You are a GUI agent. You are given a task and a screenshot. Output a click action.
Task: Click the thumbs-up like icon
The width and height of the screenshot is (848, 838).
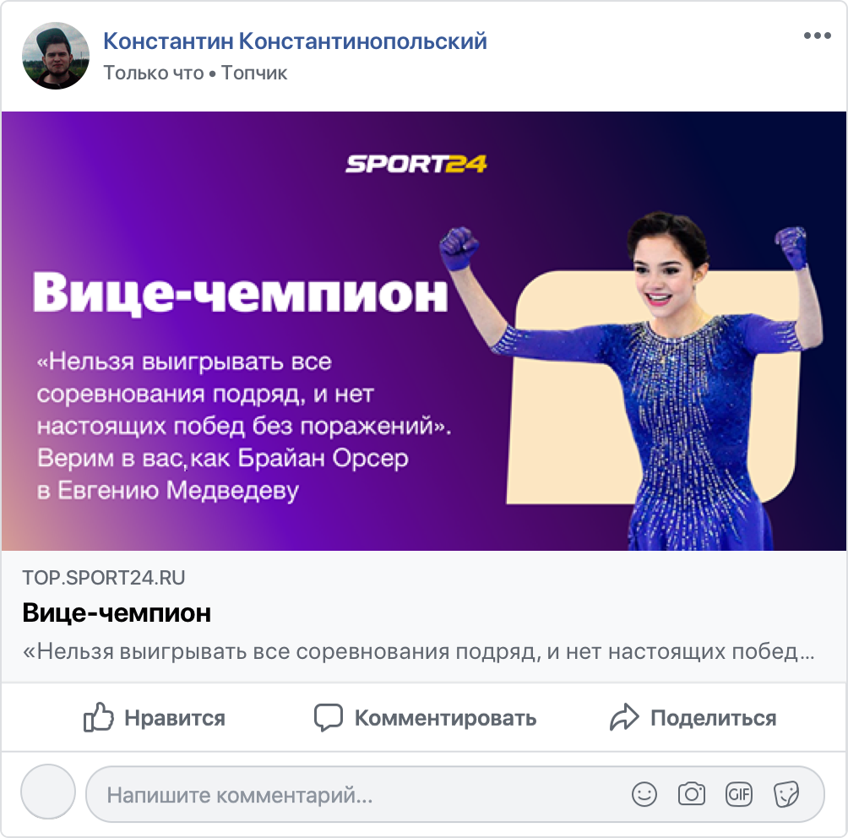pos(99,717)
